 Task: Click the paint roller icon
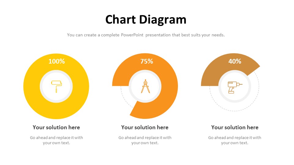56,86
